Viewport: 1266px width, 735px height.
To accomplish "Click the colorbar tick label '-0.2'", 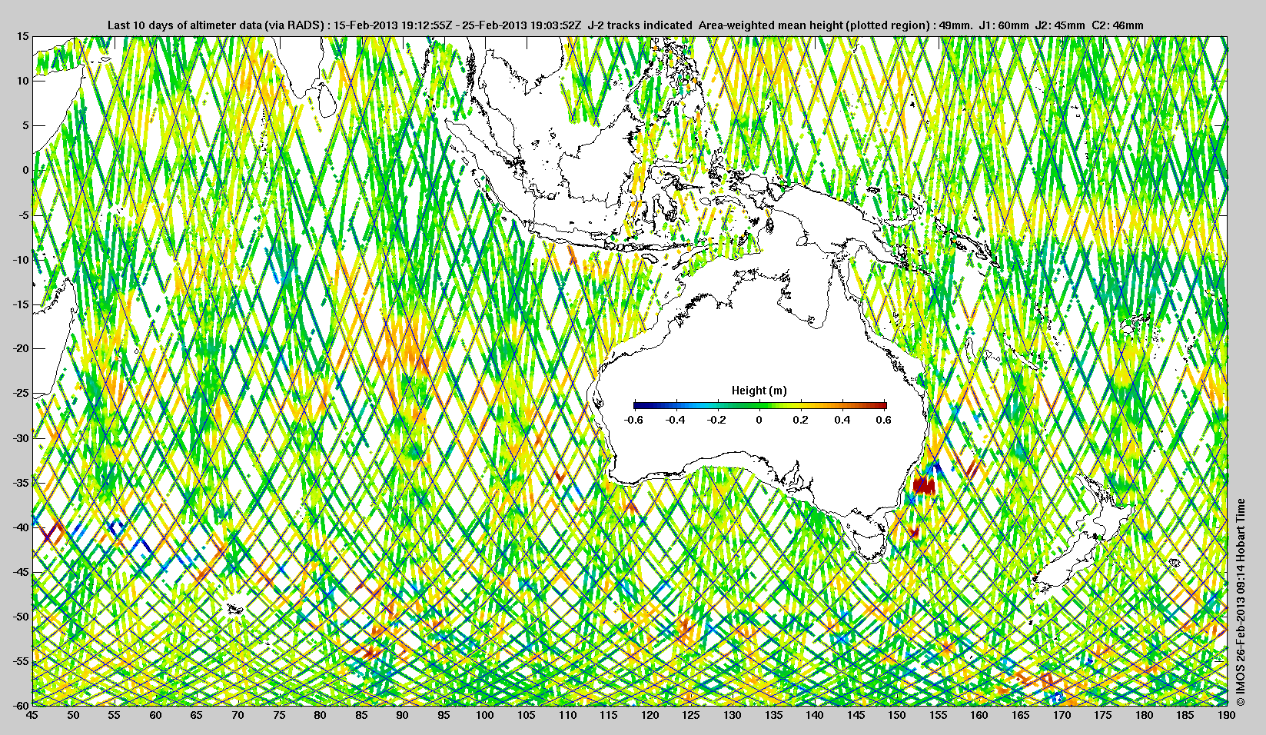I will 717,420.
